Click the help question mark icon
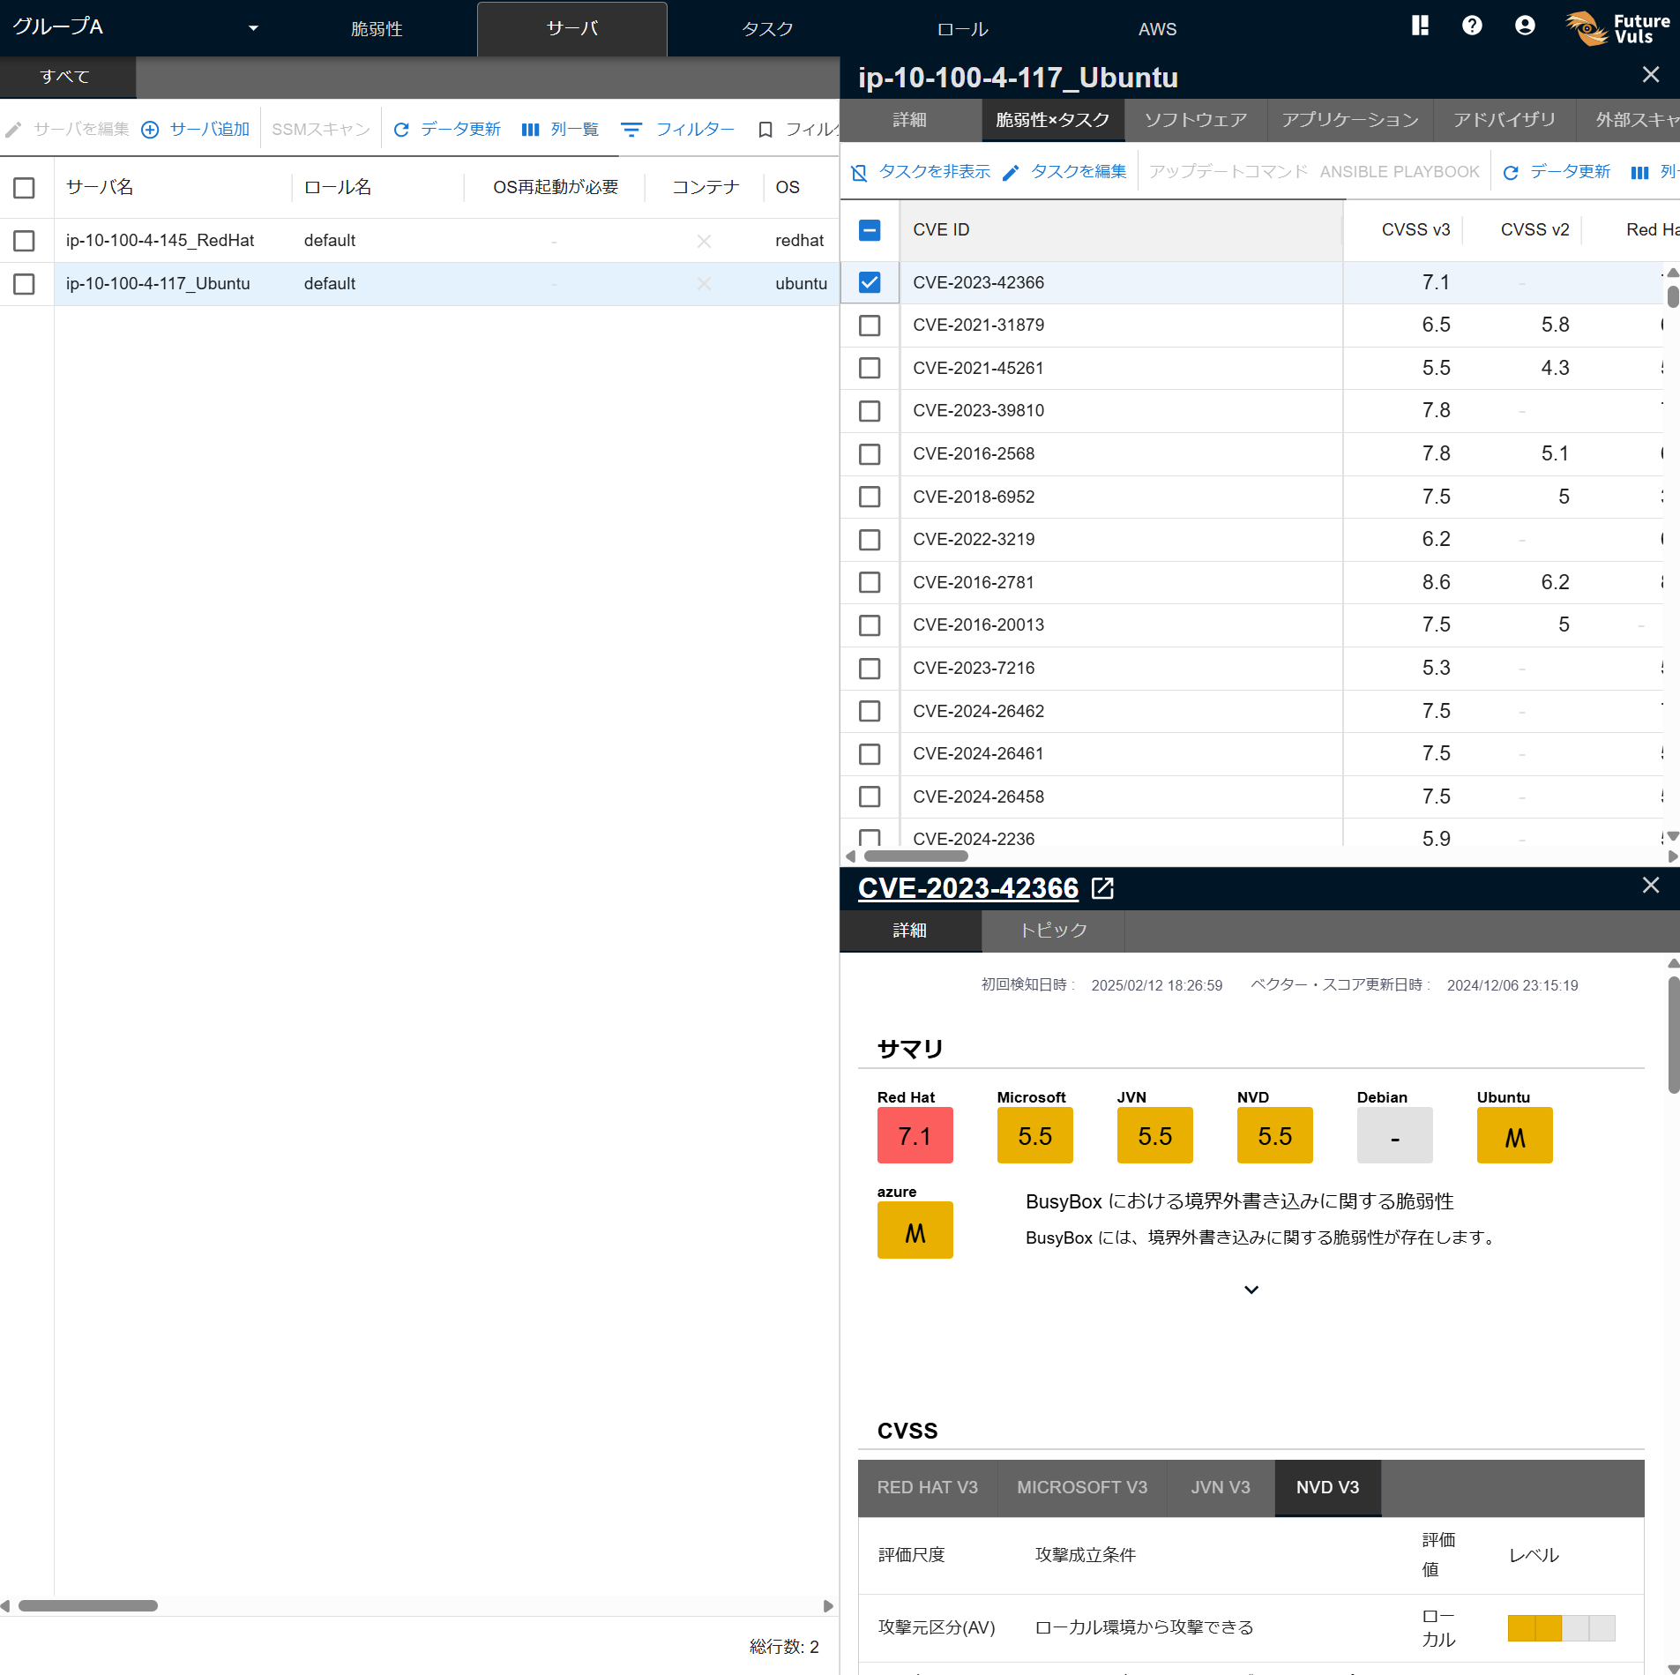 tap(1471, 26)
